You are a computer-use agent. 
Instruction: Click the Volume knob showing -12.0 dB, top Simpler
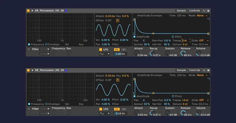point(199,53)
